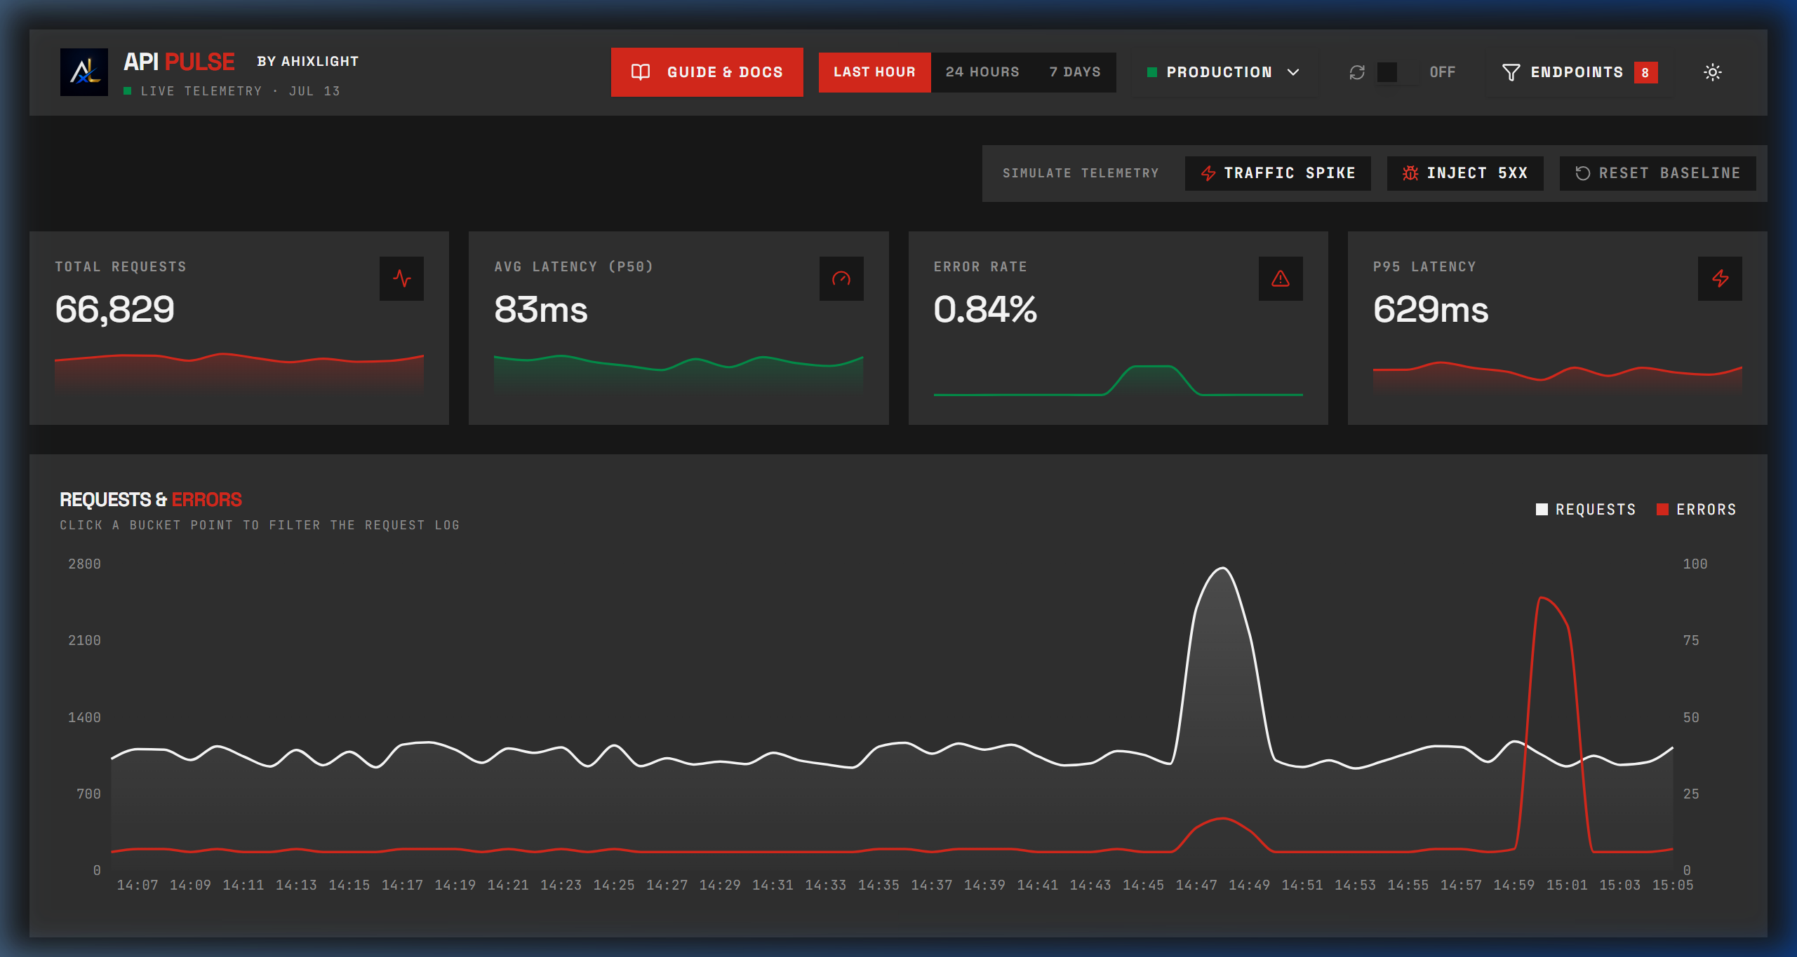Click the auto-refresh arrows icon
This screenshot has height=957, width=1797.
point(1357,72)
